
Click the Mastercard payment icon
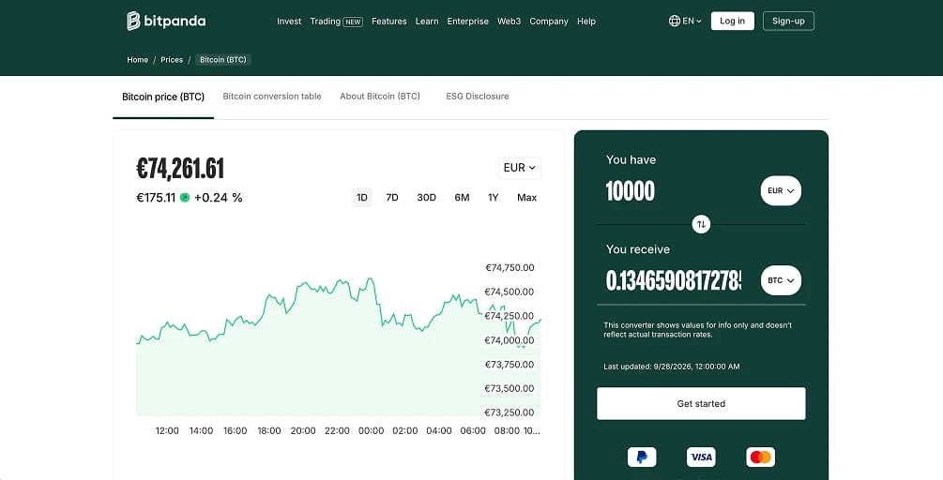(760, 457)
